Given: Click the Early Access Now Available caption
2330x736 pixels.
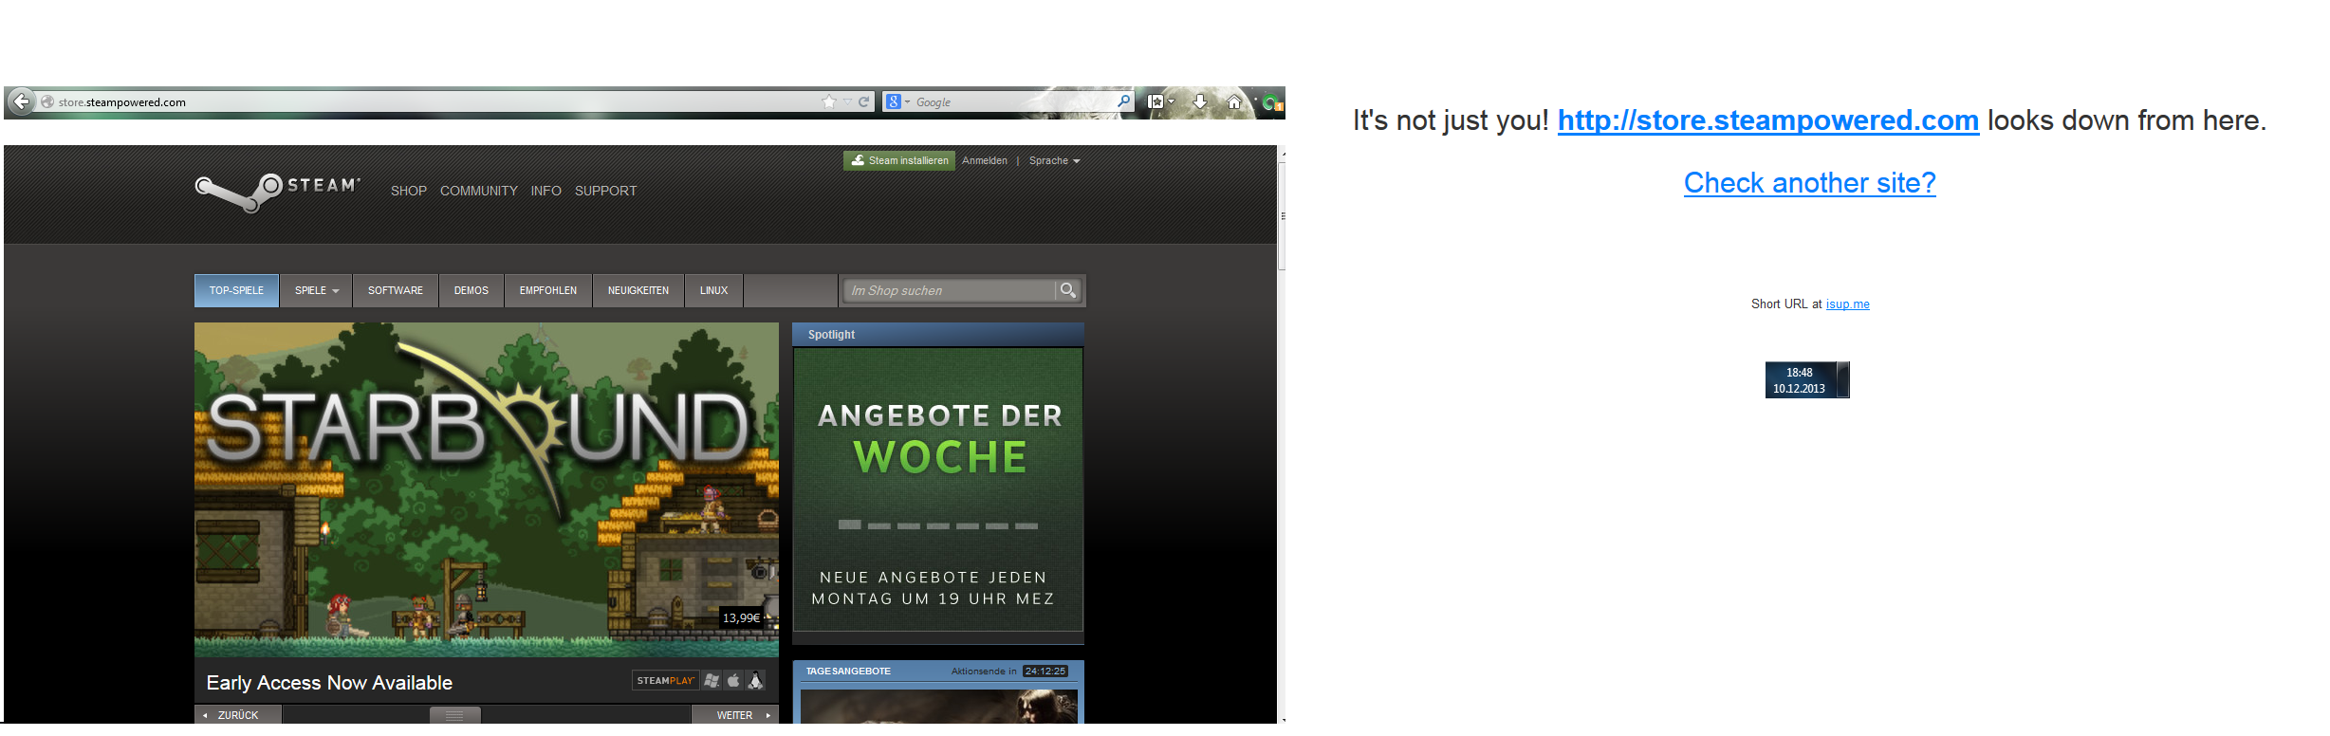Looking at the screenshot, I should (329, 683).
